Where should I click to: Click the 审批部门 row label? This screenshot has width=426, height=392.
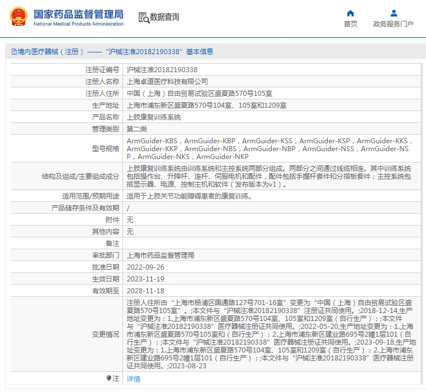[106, 255]
